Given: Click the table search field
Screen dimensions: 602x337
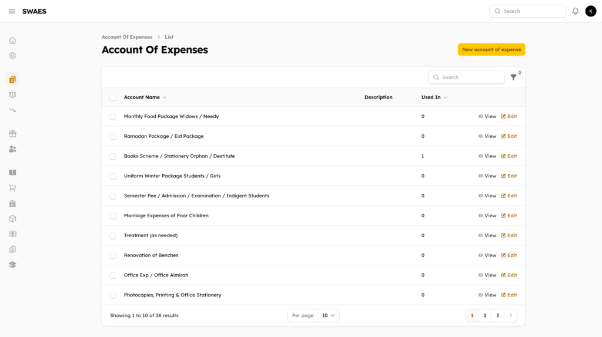Looking at the screenshot, I should [466, 77].
